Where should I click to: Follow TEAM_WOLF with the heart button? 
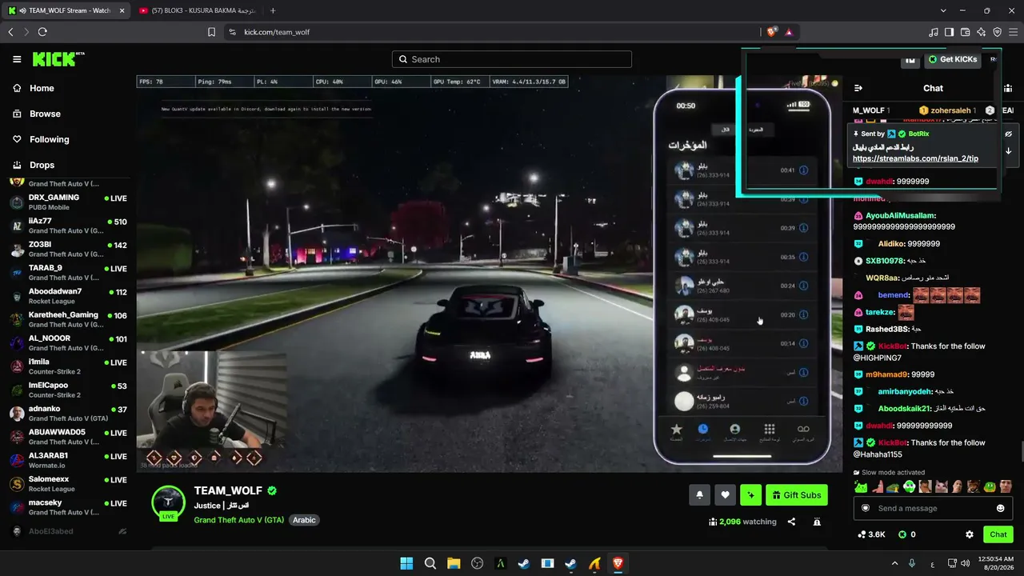tap(725, 495)
